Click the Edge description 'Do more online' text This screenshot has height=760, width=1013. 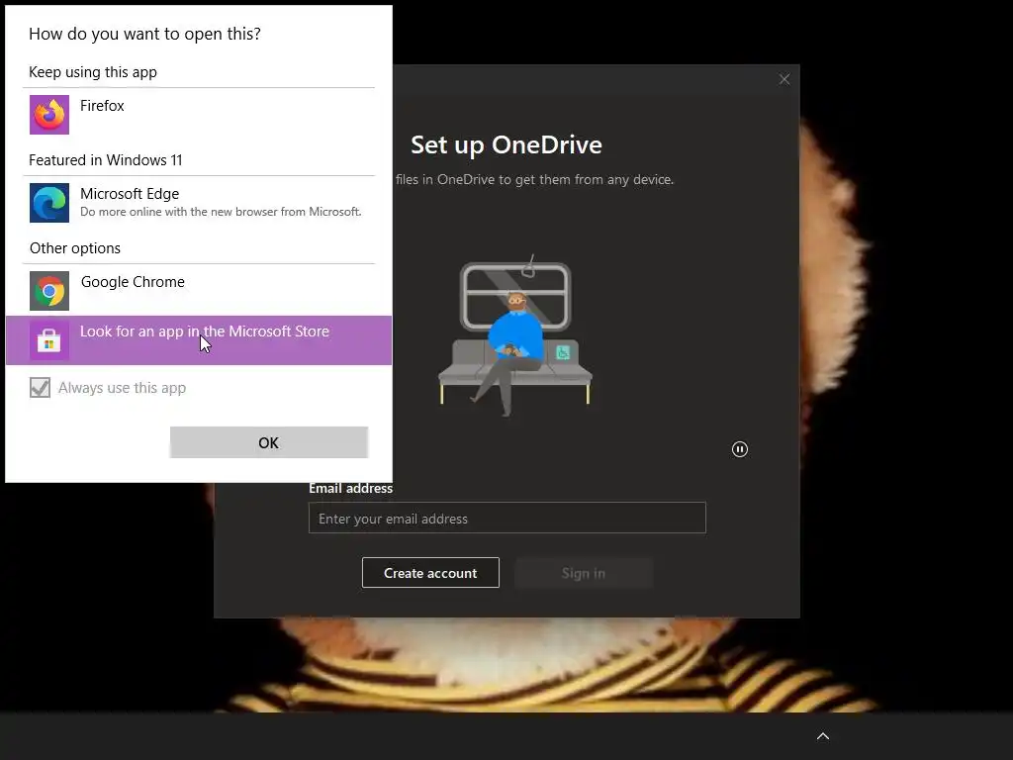pyautogui.click(x=221, y=212)
